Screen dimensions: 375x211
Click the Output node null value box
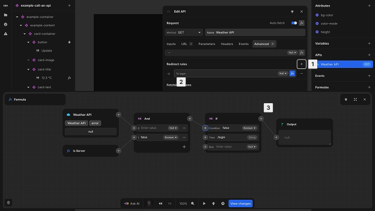tap(304, 137)
